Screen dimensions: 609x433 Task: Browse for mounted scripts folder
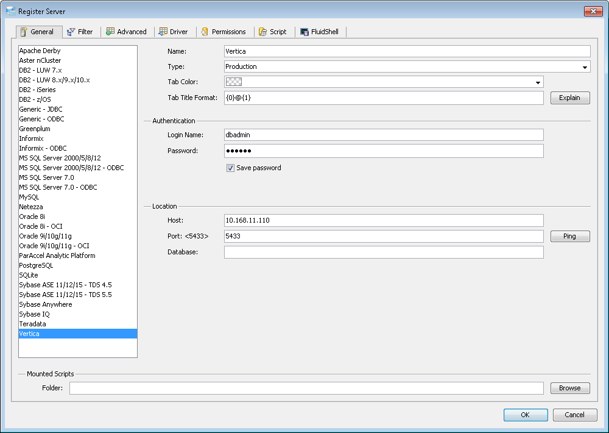(570, 388)
